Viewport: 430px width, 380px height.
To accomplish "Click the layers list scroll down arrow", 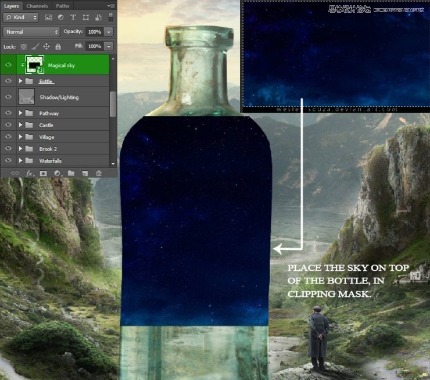I will (113, 164).
